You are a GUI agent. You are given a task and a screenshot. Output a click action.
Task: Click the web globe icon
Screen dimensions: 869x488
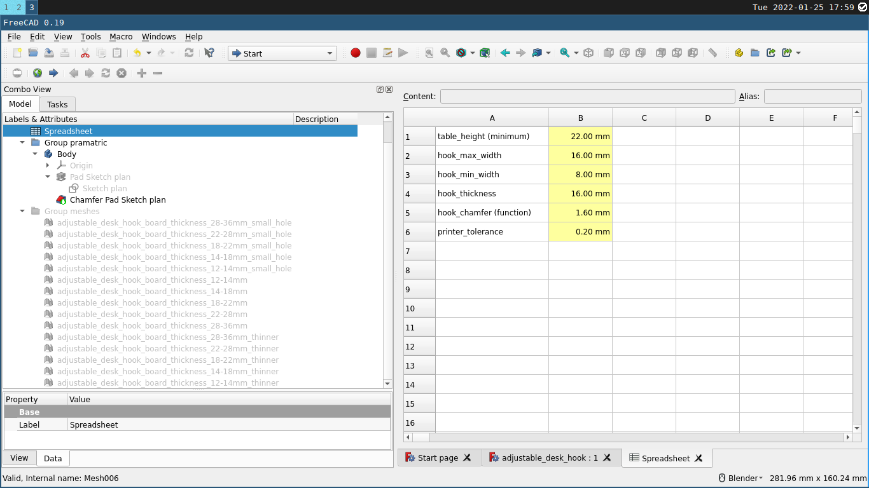38,73
